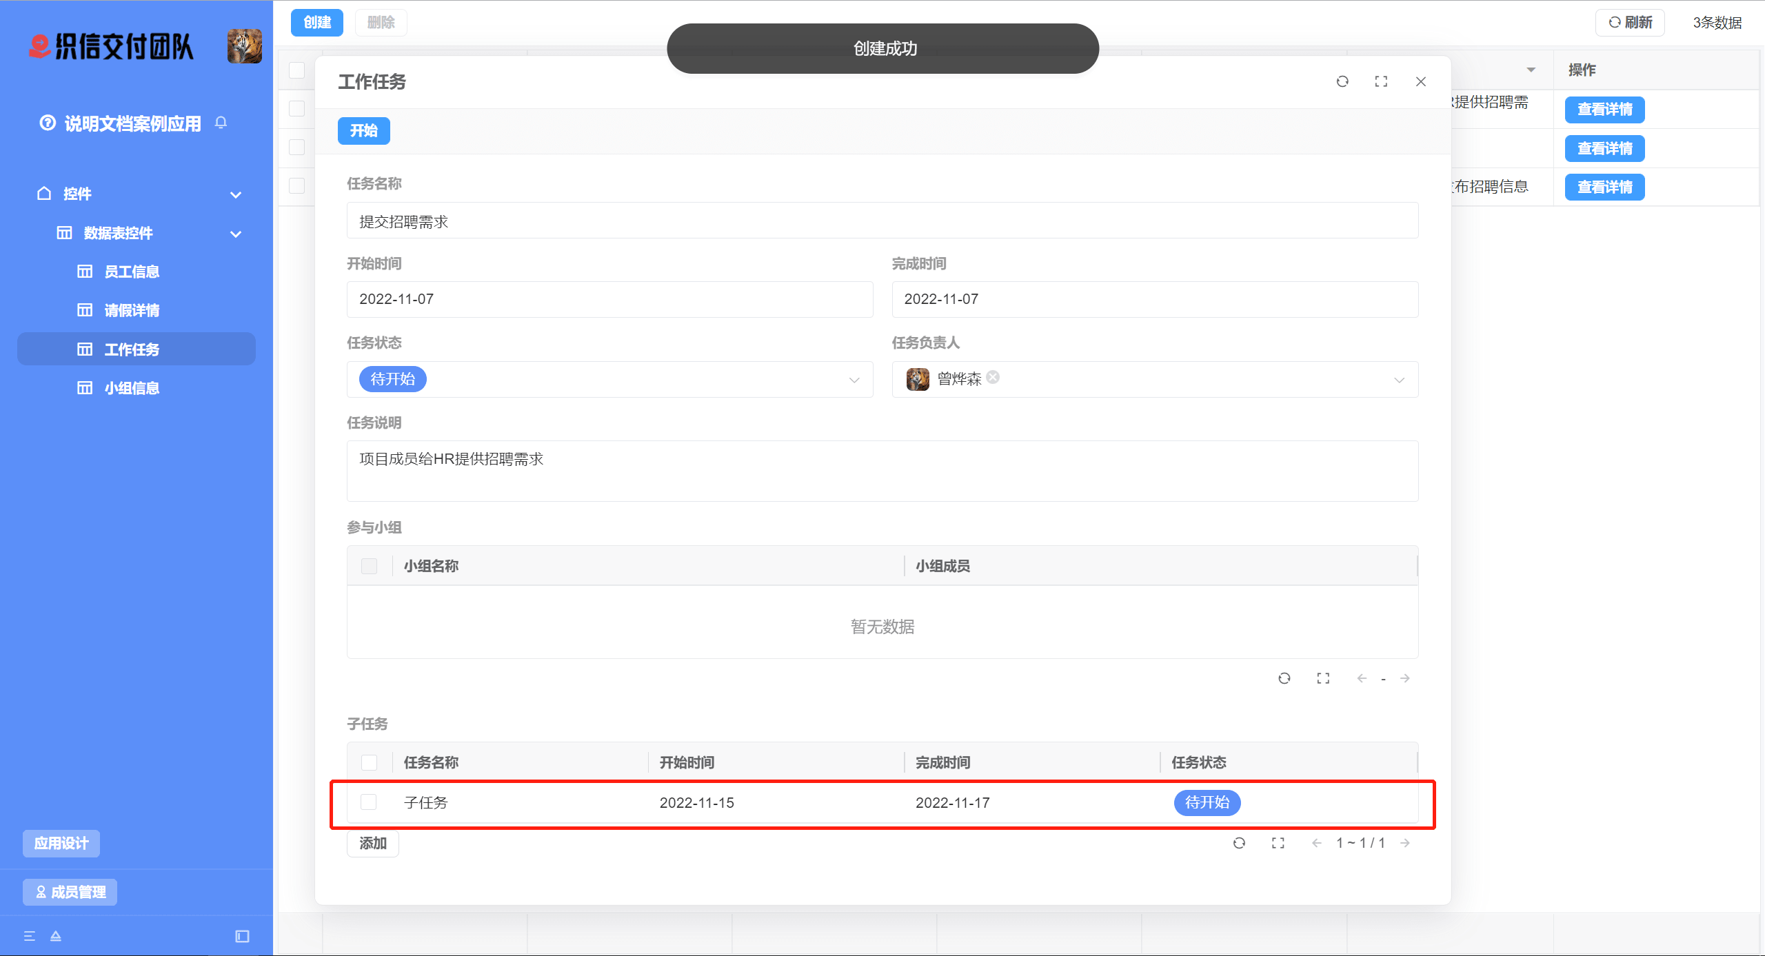Click the notification bell icon
Image resolution: width=1765 pixels, height=956 pixels.
(x=221, y=123)
